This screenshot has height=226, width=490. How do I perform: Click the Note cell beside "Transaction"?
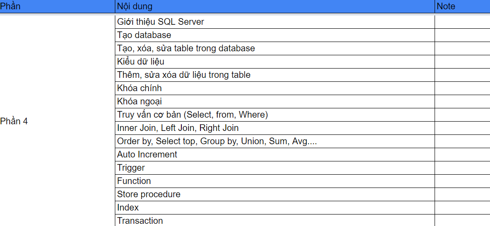tap(462, 220)
